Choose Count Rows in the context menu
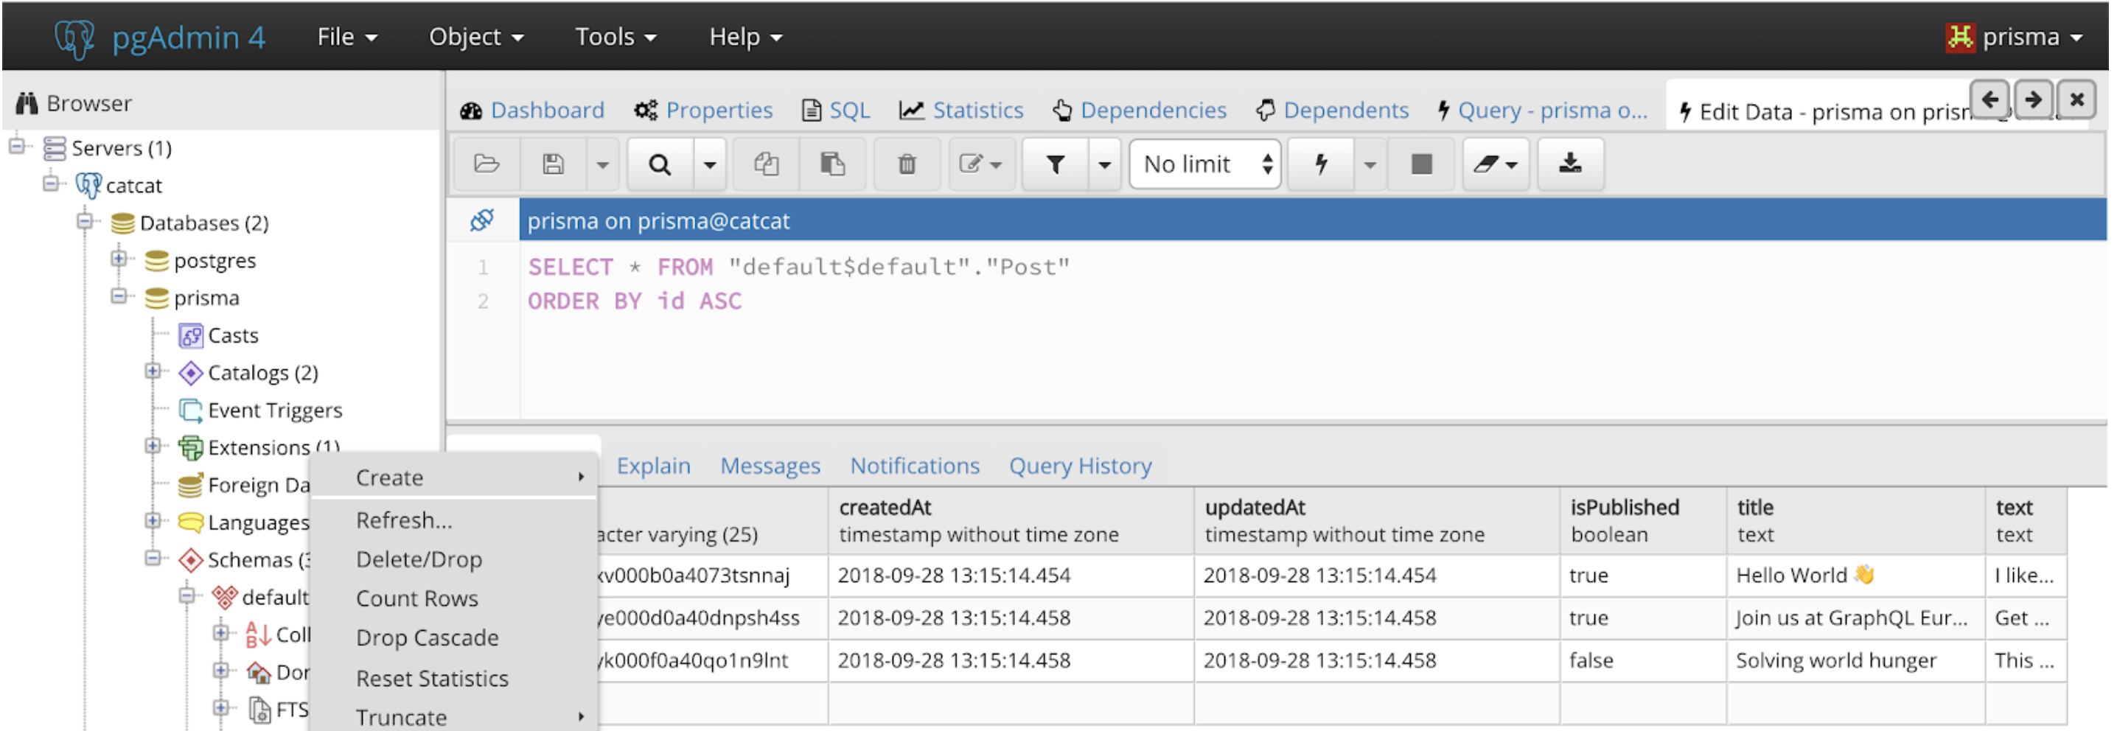This screenshot has width=2117, height=731. (x=455, y=600)
